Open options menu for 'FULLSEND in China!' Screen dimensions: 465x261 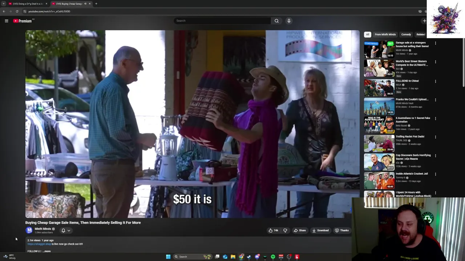(x=435, y=82)
